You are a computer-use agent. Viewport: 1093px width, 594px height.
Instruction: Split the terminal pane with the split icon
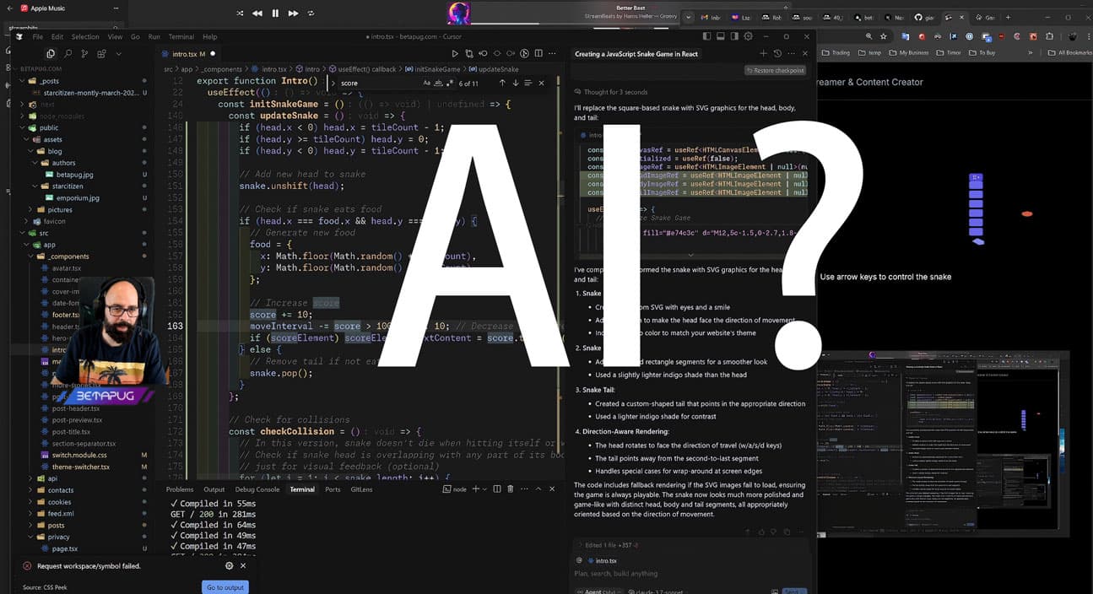tap(497, 489)
